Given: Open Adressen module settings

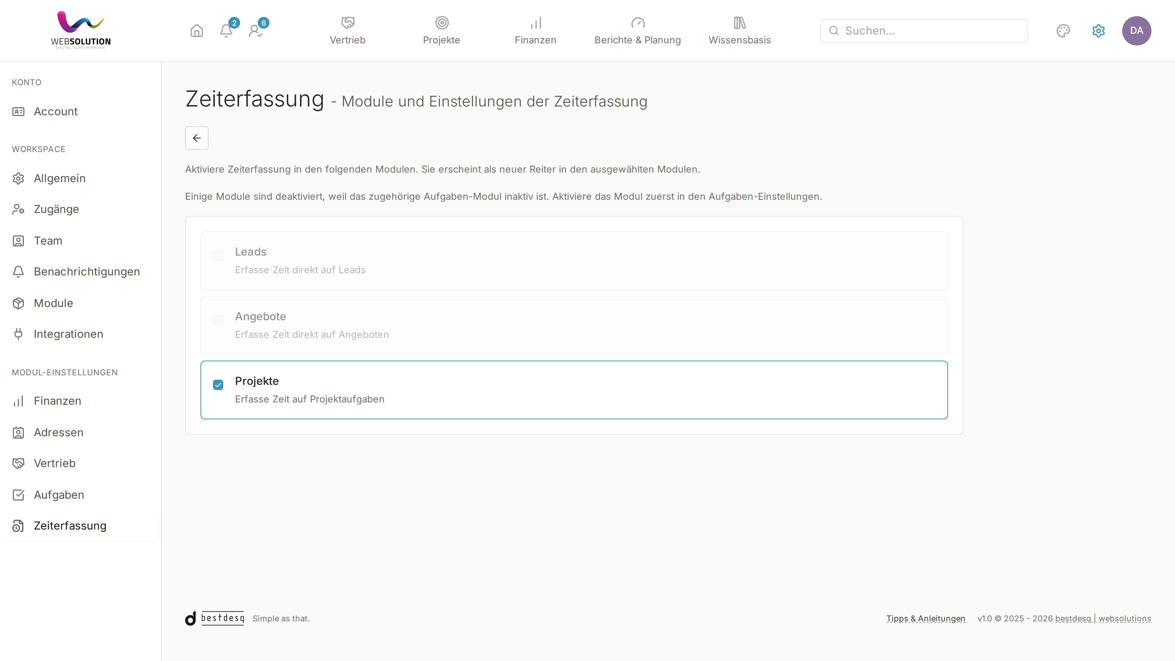Looking at the screenshot, I should (80, 432).
